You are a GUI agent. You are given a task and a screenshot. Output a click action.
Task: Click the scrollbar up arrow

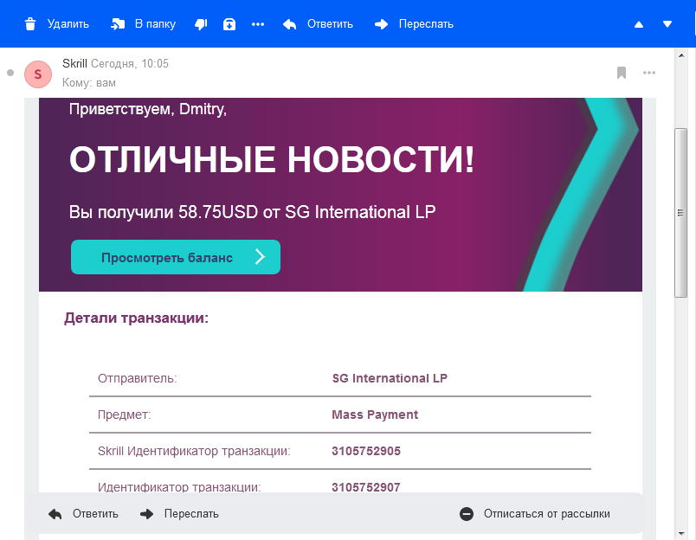pyautogui.click(x=681, y=55)
